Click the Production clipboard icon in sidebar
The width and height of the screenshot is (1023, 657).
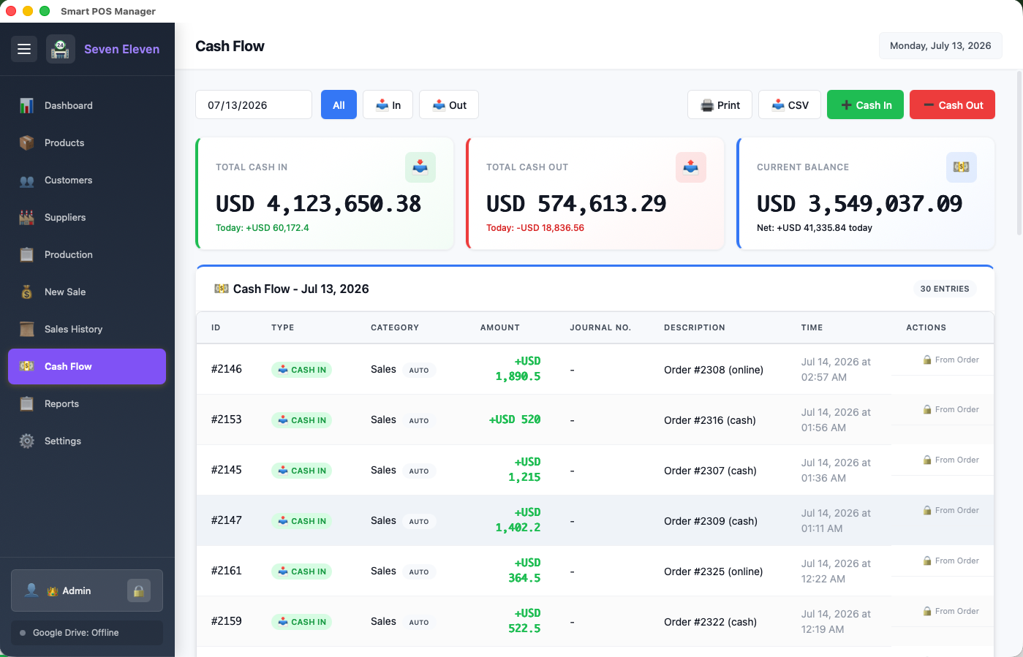coord(27,254)
